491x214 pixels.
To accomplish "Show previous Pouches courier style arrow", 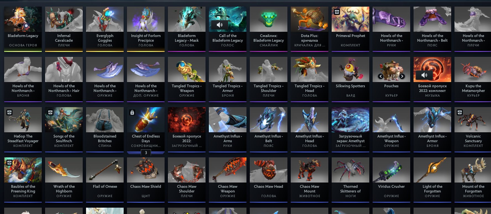I will click(381, 76).
